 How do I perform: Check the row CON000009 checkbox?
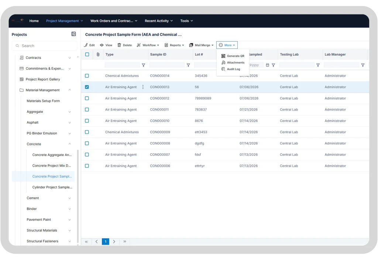pyautogui.click(x=87, y=132)
